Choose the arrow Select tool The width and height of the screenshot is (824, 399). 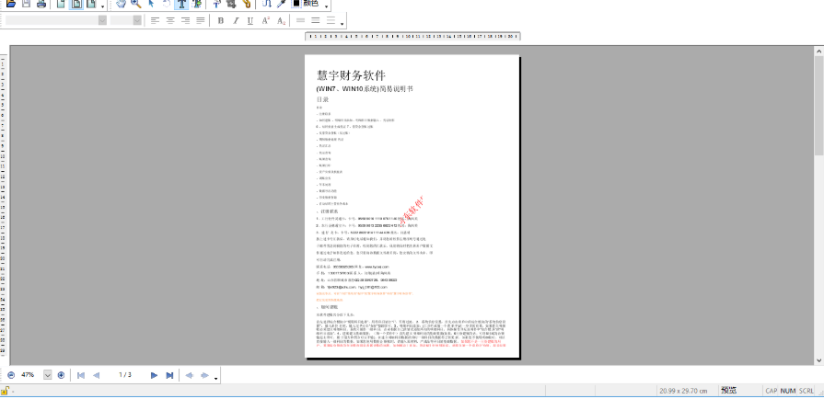click(151, 4)
